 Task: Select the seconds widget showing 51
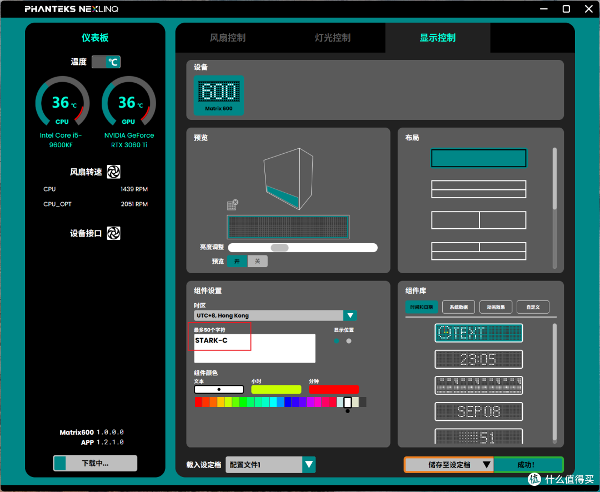(478, 436)
